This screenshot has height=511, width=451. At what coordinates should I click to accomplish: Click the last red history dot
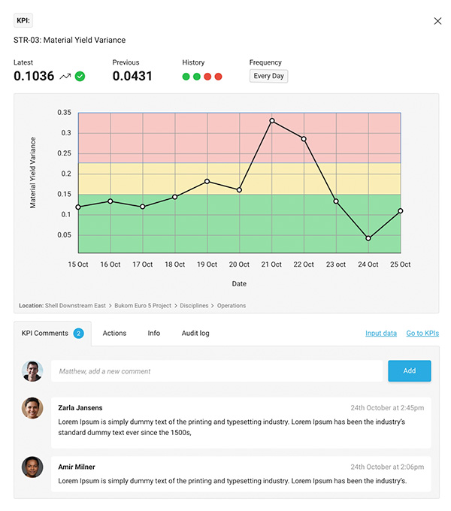pyautogui.click(x=218, y=77)
